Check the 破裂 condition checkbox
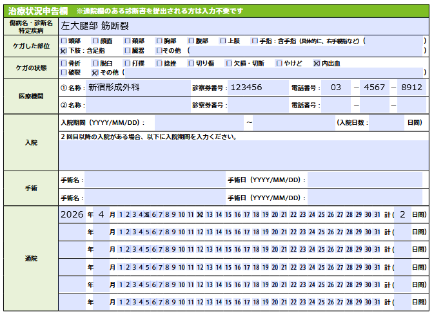This screenshot has height=316, width=434. [x=63, y=73]
